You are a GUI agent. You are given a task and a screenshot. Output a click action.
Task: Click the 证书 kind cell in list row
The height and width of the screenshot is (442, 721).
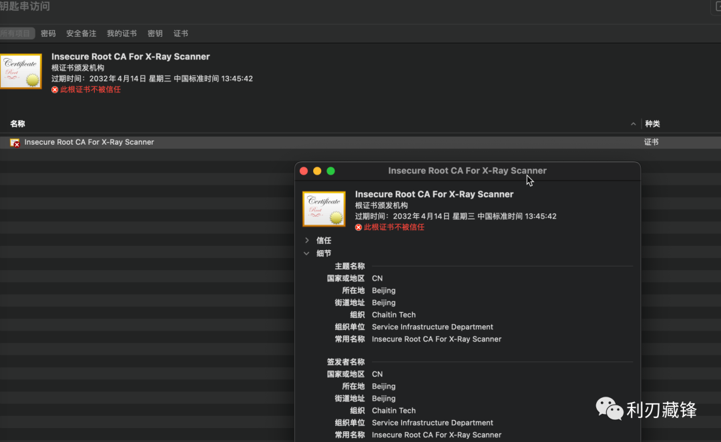(651, 142)
